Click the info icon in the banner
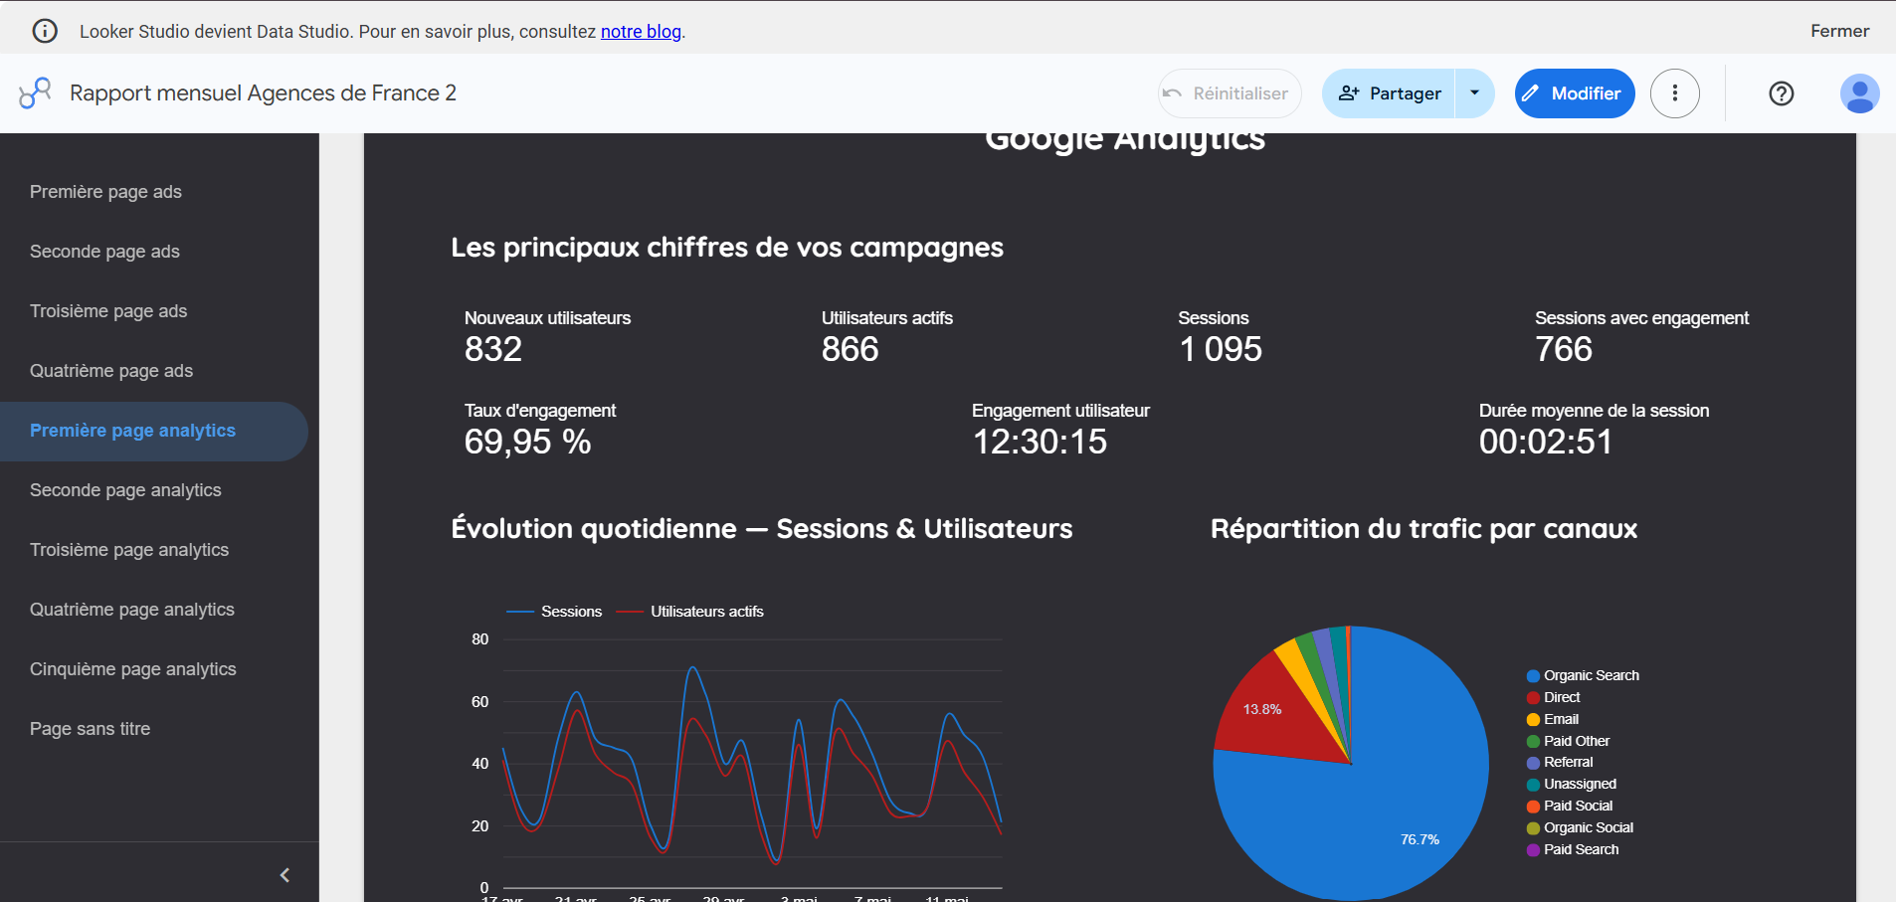 click(x=45, y=31)
